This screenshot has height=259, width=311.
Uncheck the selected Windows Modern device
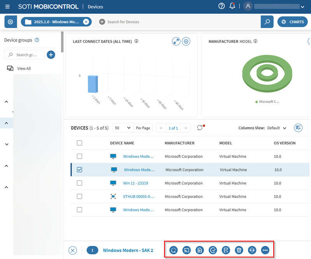79,170
